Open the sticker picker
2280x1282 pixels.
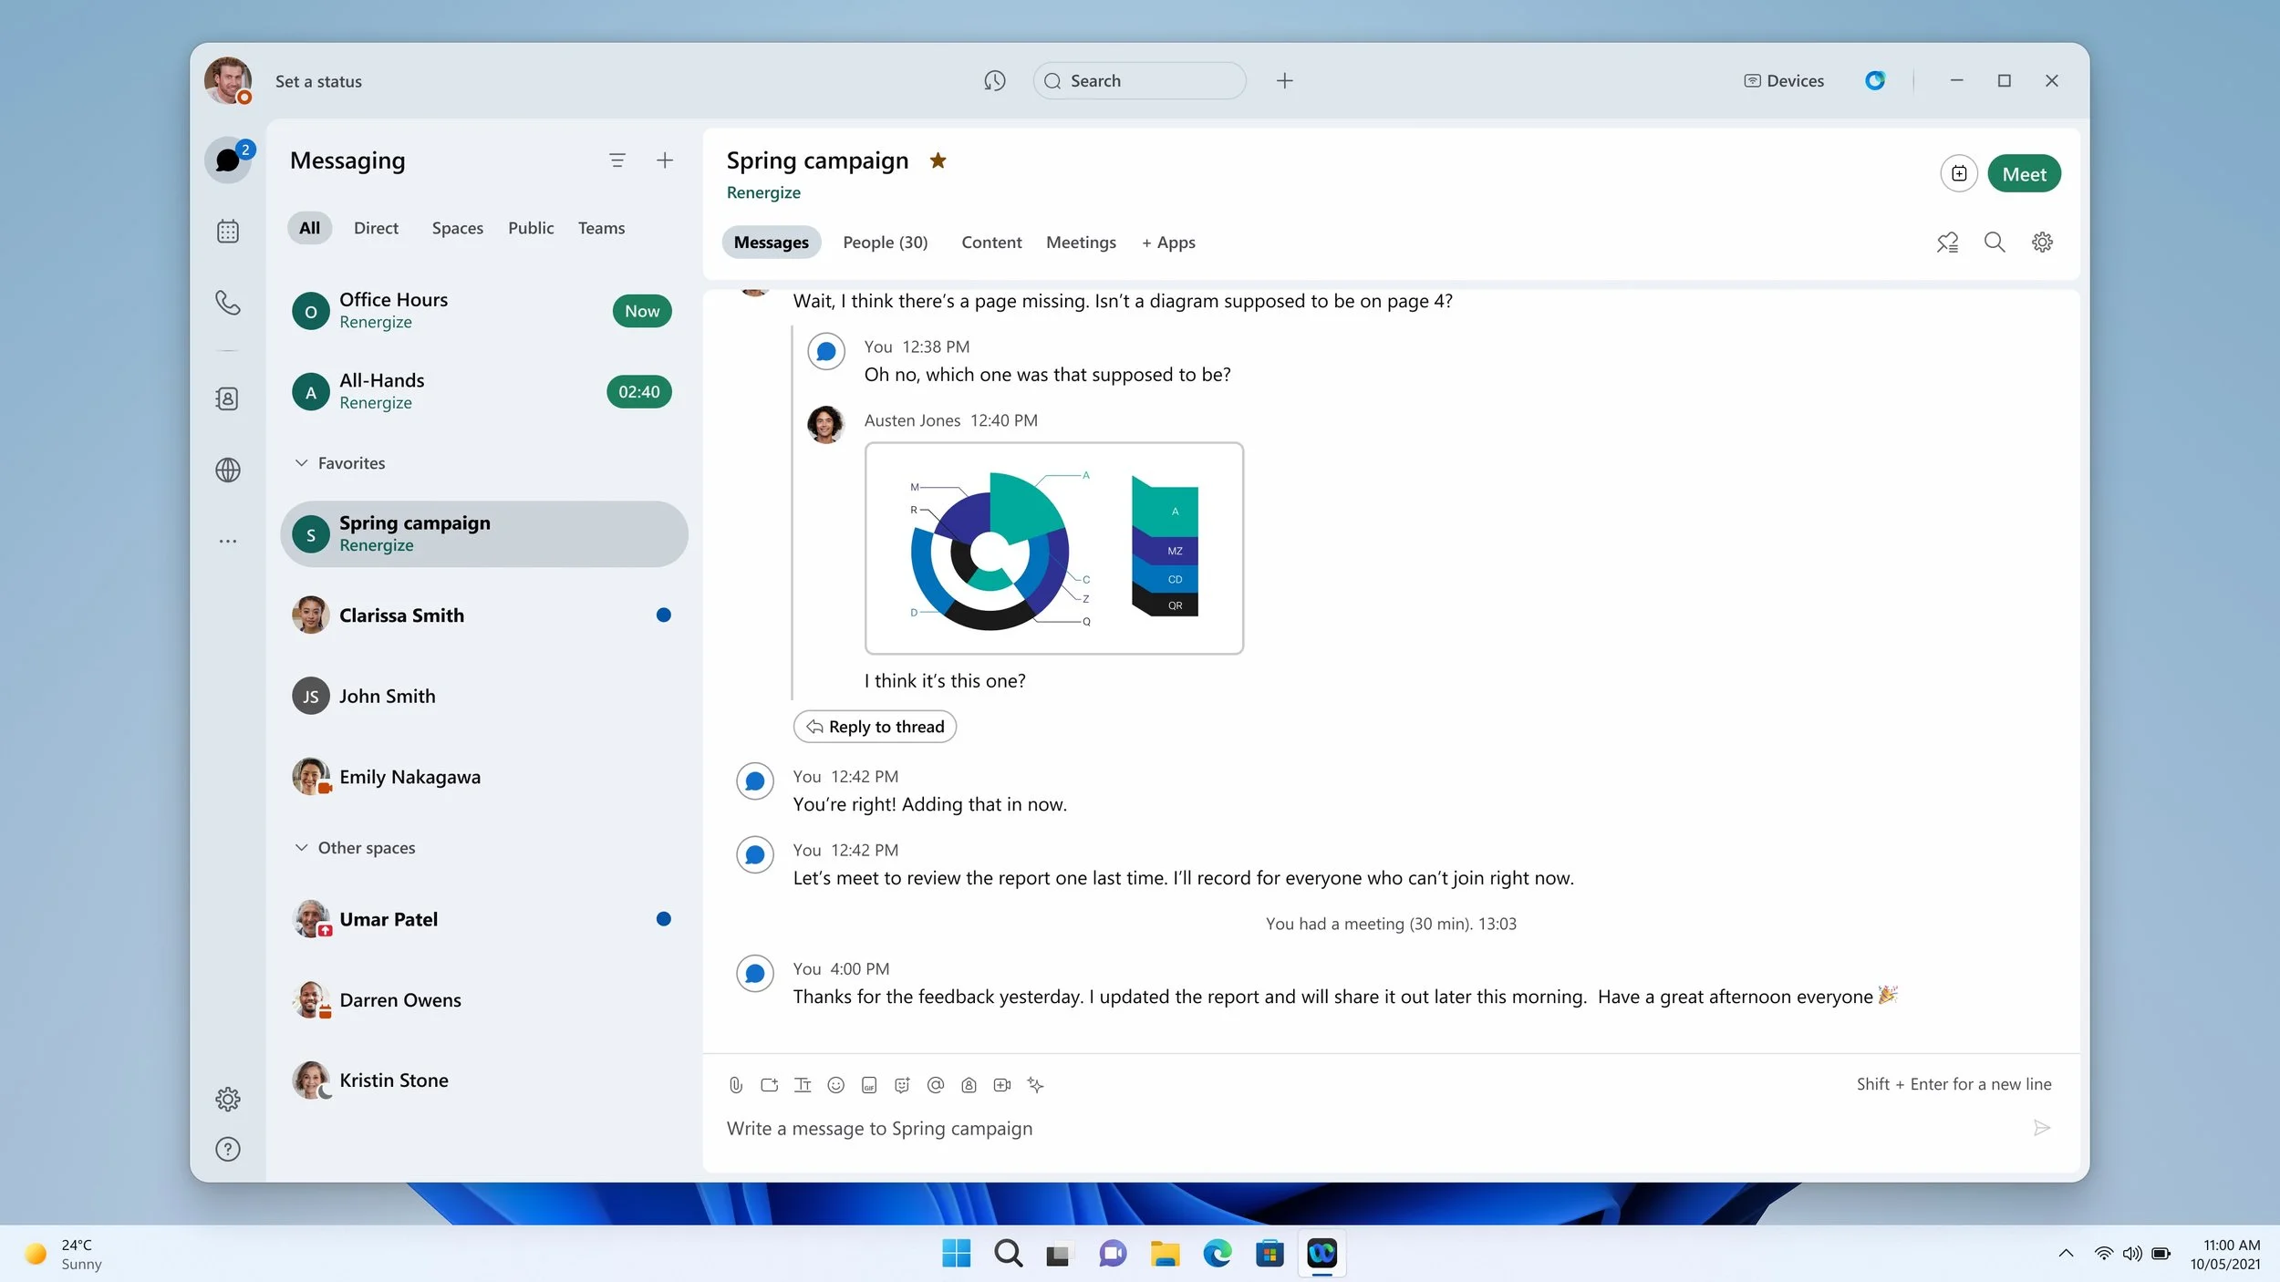pyautogui.click(x=902, y=1085)
